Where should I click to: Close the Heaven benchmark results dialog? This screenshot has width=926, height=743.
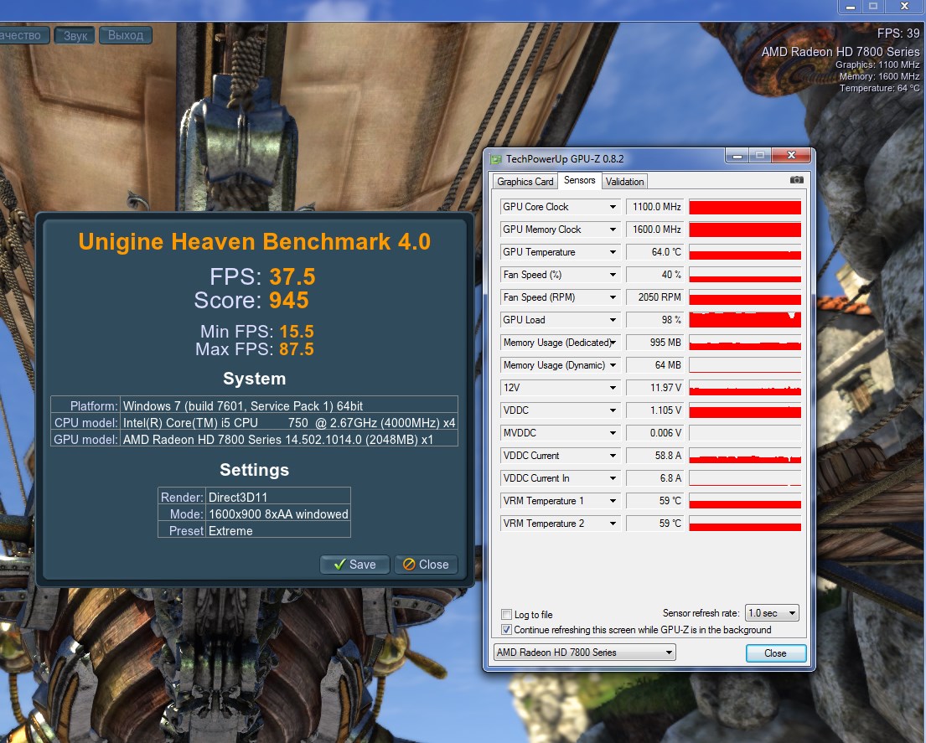[426, 565]
